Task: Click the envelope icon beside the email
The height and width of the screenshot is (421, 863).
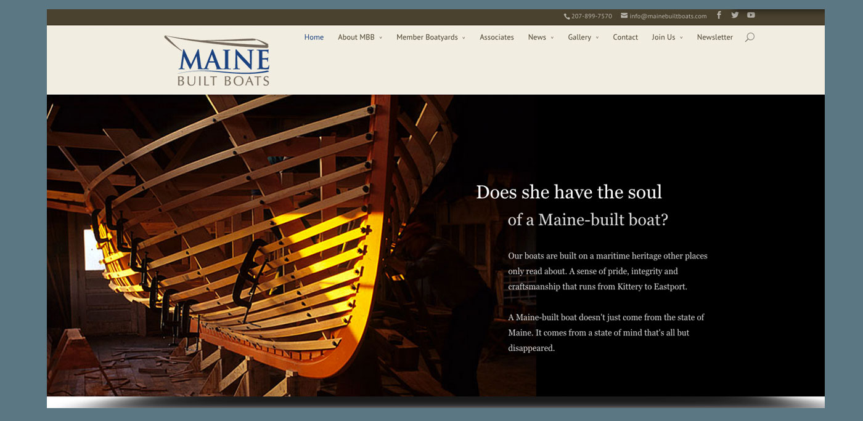Action: click(624, 16)
